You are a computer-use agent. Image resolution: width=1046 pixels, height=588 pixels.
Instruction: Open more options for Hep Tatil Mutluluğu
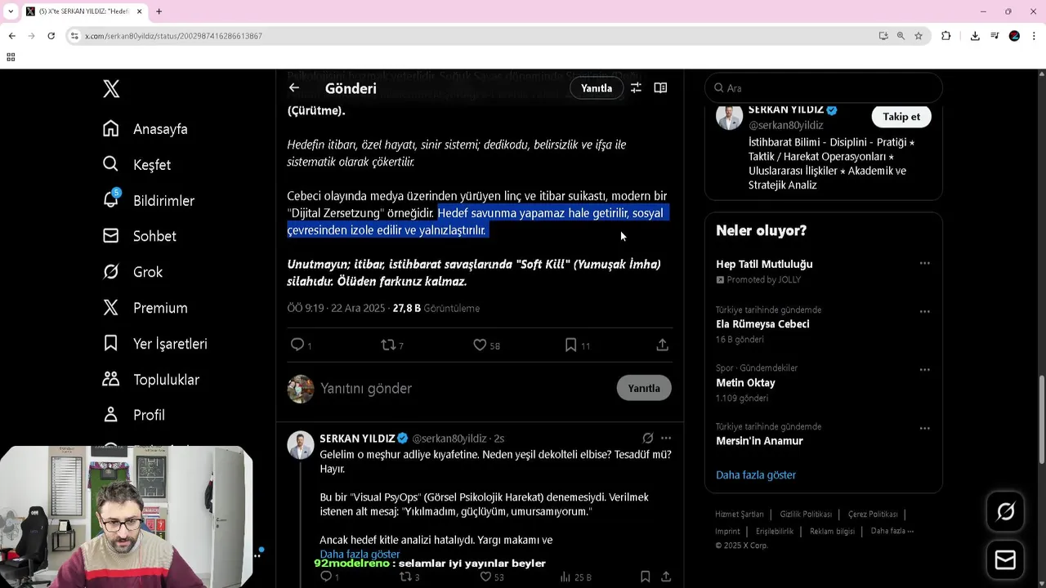tap(924, 264)
